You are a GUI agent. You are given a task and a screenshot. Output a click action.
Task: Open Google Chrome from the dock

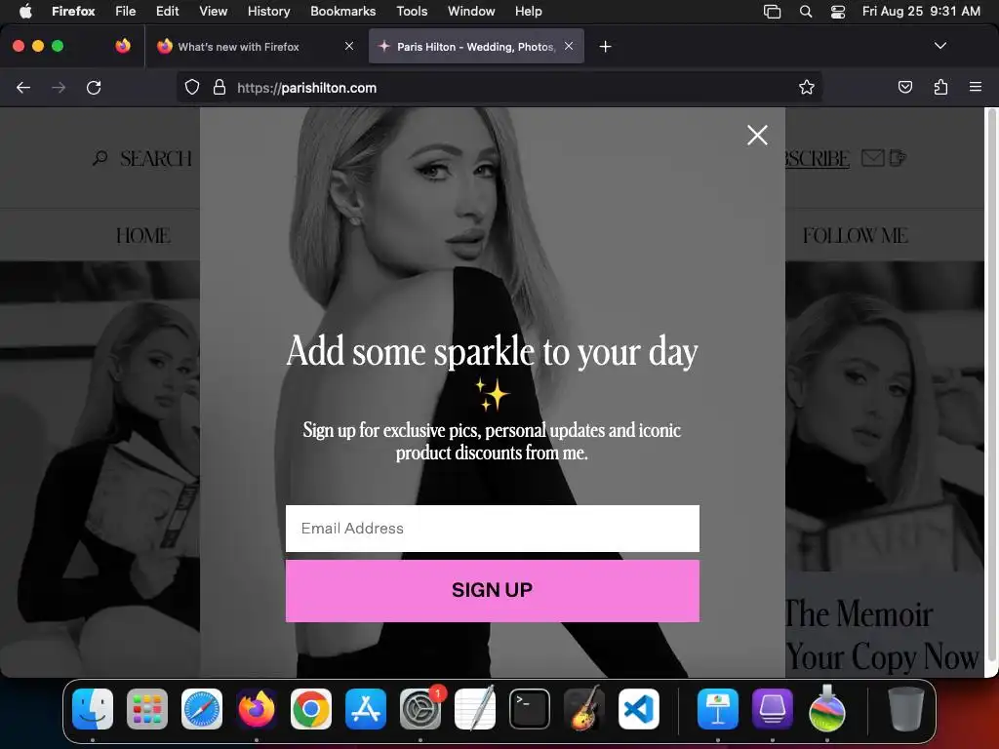(x=311, y=709)
